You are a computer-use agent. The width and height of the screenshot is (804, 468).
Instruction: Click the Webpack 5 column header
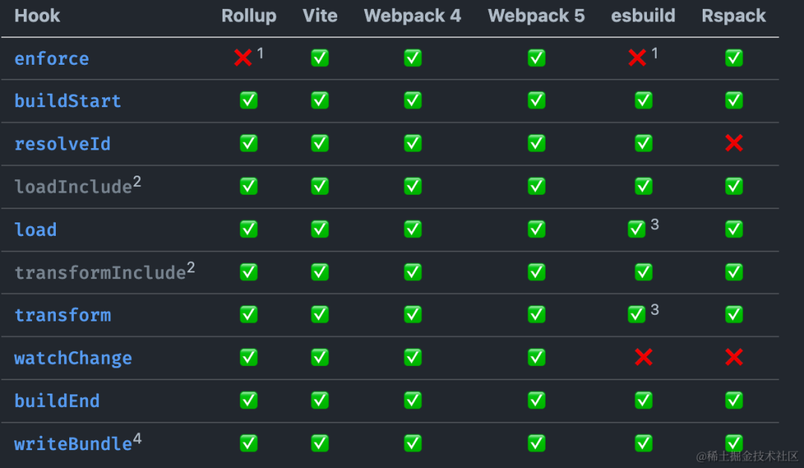(x=536, y=16)
